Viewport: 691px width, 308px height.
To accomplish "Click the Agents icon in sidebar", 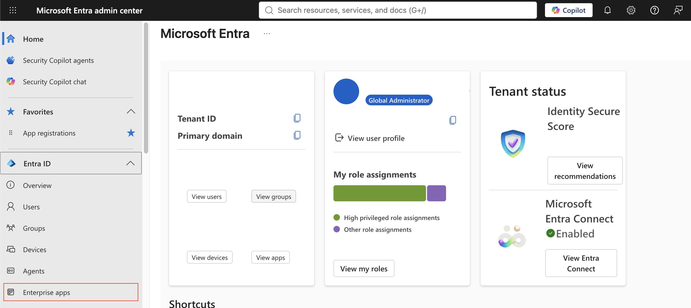I will [11, 271].
